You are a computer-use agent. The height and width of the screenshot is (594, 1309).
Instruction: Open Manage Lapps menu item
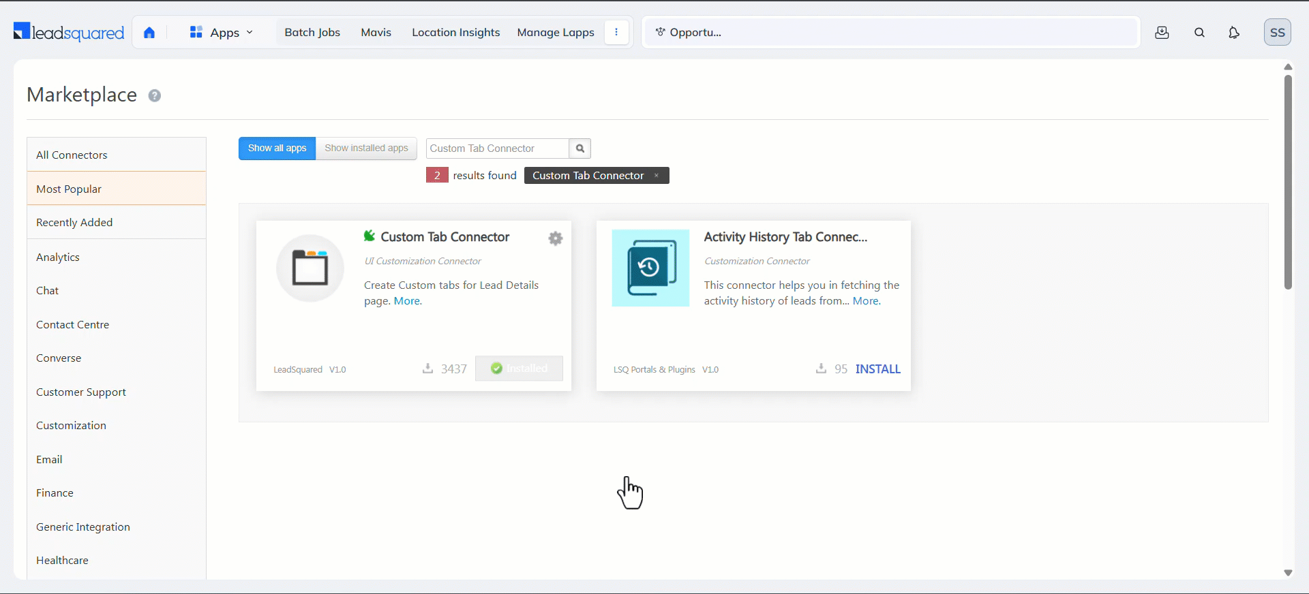coord(556,33)
